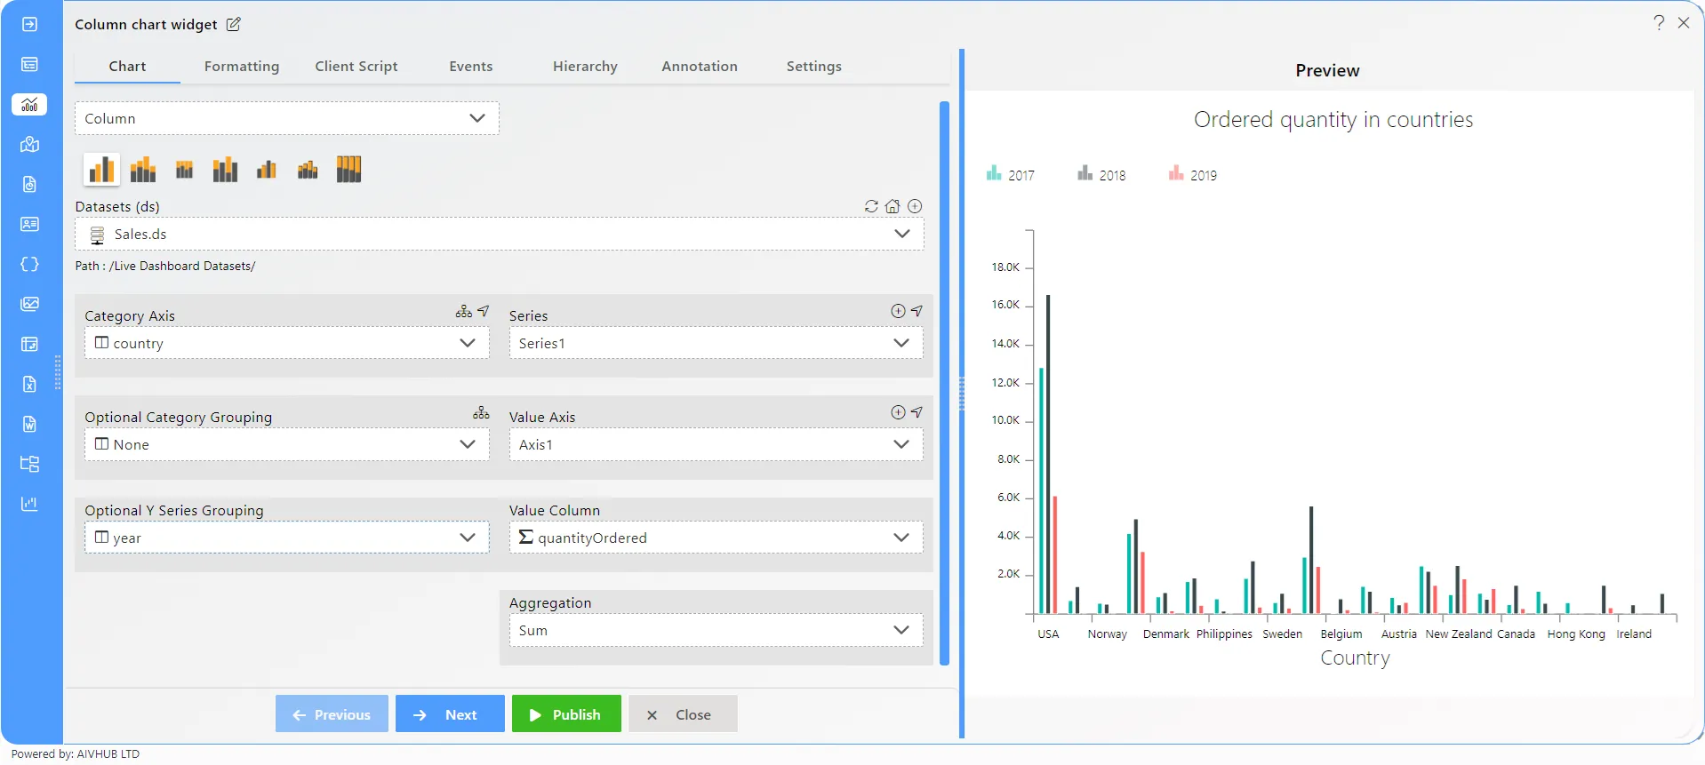The height and width of the screenshot is (765, 1705).
Task: Click the 'New Zealand' axis label
Action: [x=1459, y=634]
